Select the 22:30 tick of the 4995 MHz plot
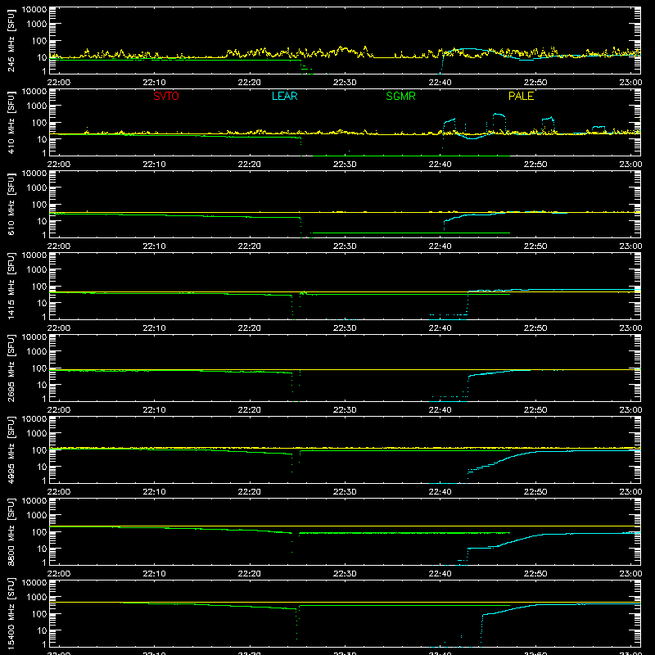655x655 pixels. tap(345, 492)
